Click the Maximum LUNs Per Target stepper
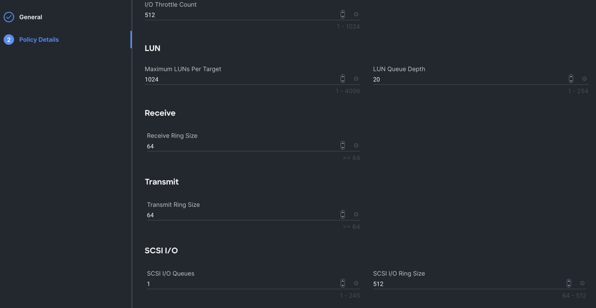 point(342,79)
